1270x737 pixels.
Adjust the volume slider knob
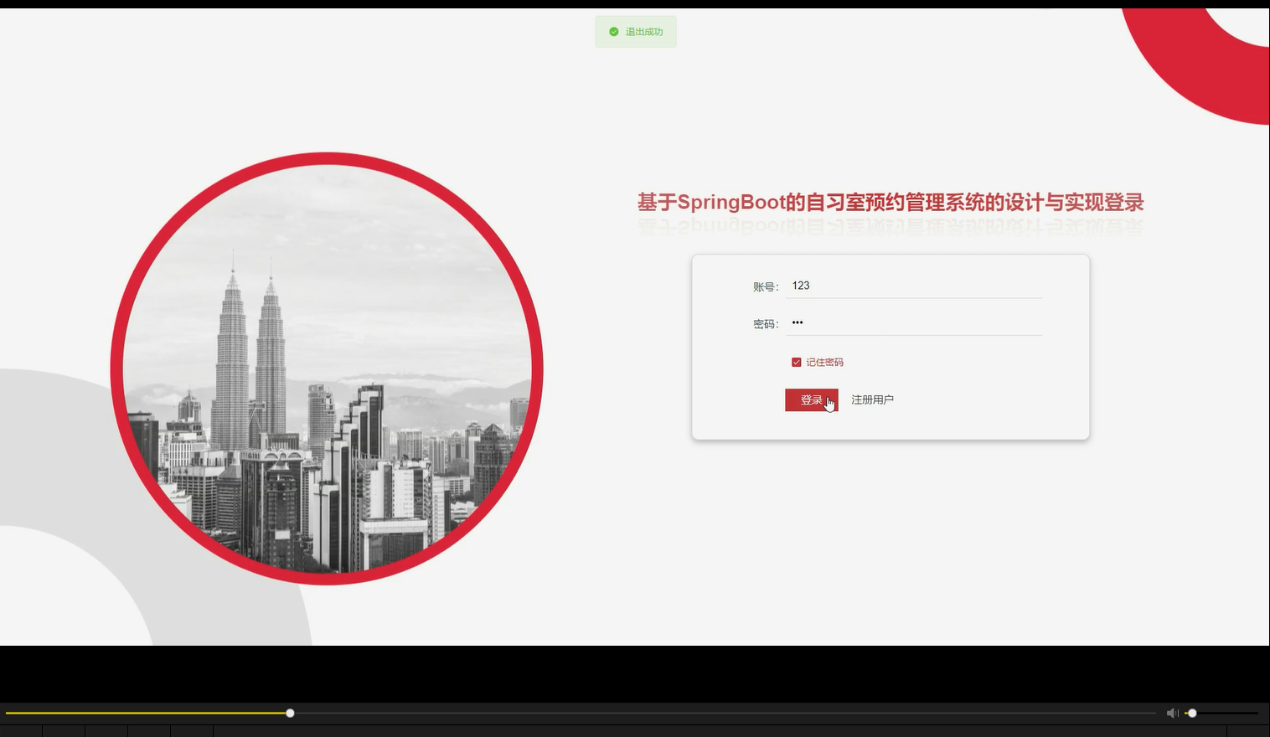pyautogui.click(x=1192, y=714)
